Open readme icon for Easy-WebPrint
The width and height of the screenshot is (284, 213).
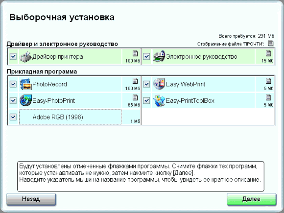pyautogui.click(x=268, y=81)
